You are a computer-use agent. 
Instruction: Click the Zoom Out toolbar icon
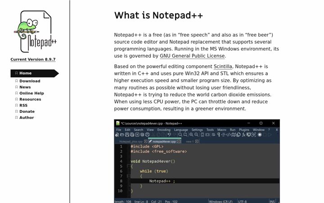[196, 134]
